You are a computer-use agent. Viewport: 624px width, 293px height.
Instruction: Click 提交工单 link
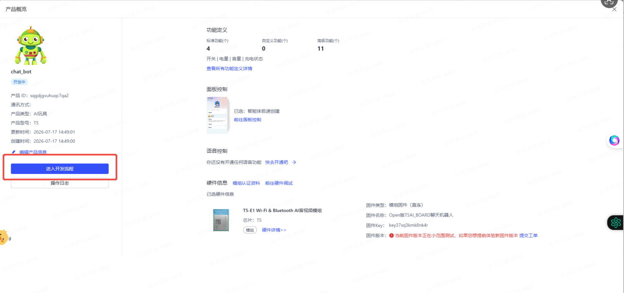pos(529,236)
